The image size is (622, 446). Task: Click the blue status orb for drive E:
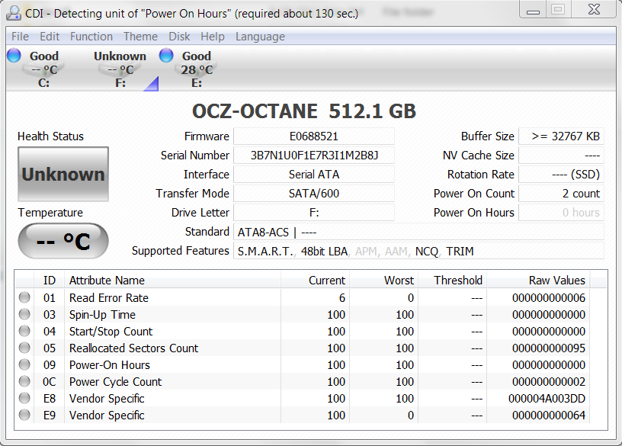point(166,55)
